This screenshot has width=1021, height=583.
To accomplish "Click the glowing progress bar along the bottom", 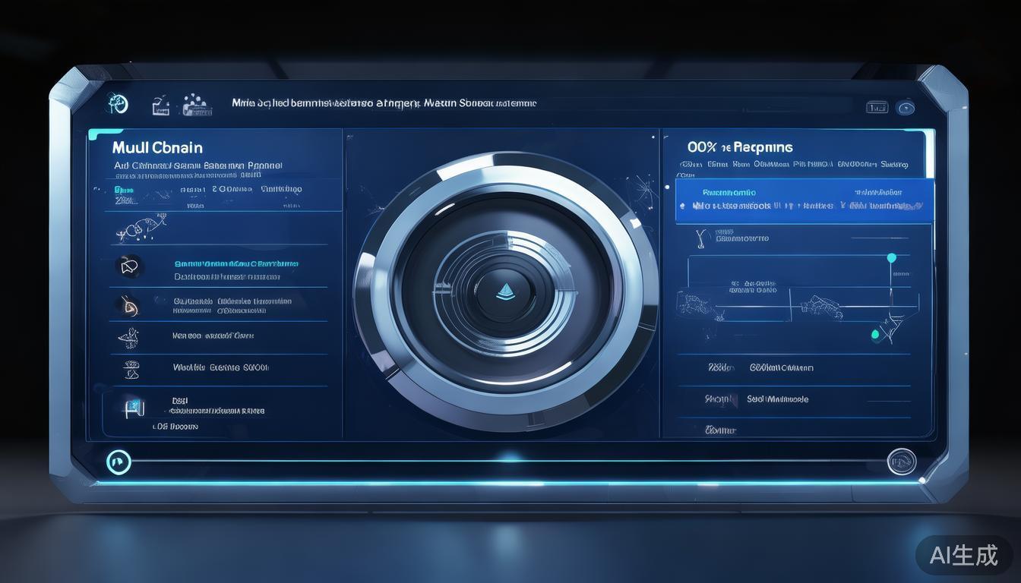I will [509, 461].
